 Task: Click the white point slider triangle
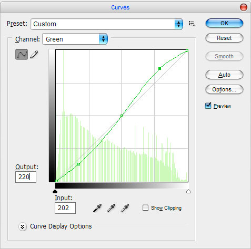[x=188, y=191]
